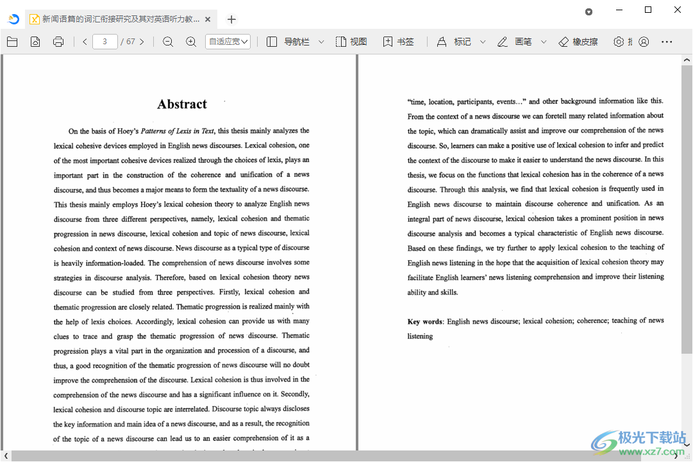Click the "Abstract" heading
The image size is (693, 462).
[182, 104]
